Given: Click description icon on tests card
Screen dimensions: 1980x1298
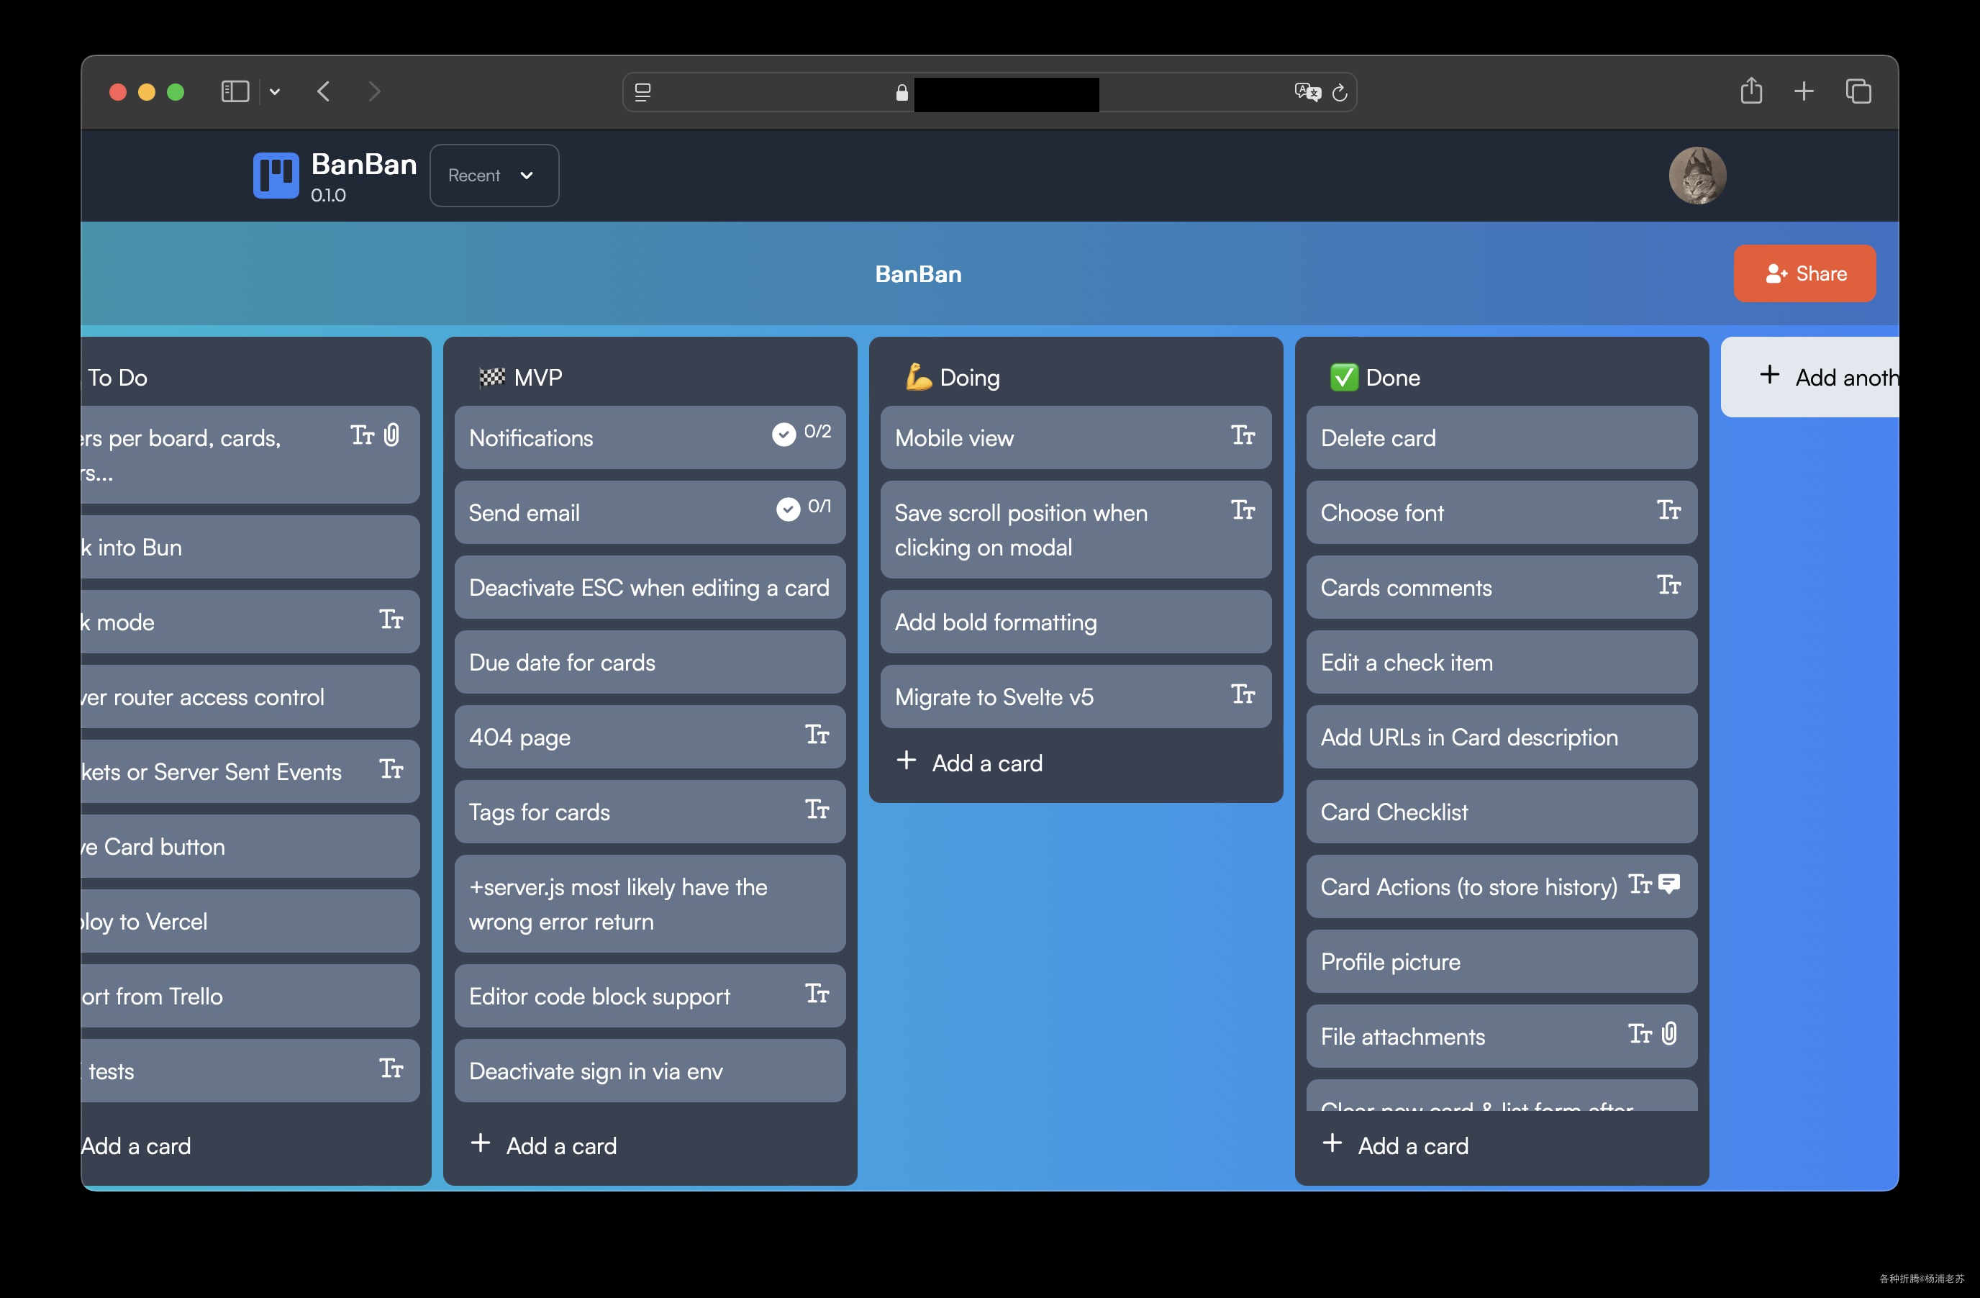Looking at the screenshot, I should 391,1068.
